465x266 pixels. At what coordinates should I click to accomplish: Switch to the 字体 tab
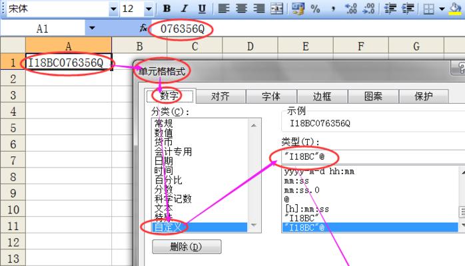coord(271,96)
